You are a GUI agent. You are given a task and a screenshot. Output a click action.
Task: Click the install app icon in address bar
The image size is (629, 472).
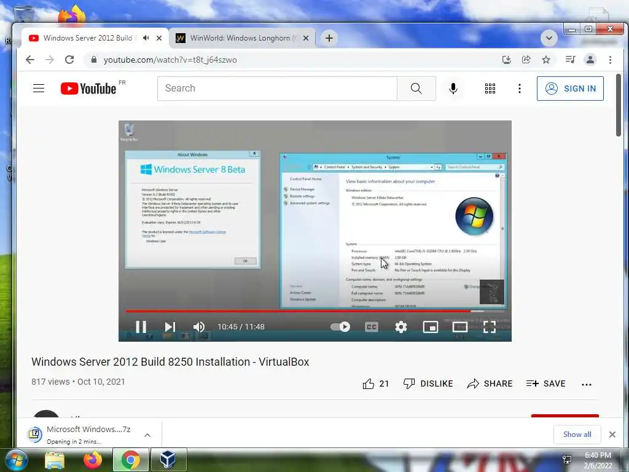click(x=507, y=60)
